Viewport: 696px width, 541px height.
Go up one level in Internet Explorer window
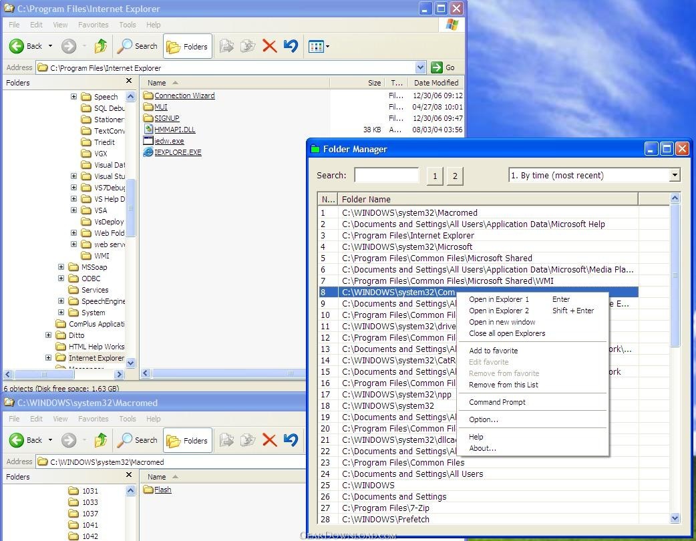(102, 45)
